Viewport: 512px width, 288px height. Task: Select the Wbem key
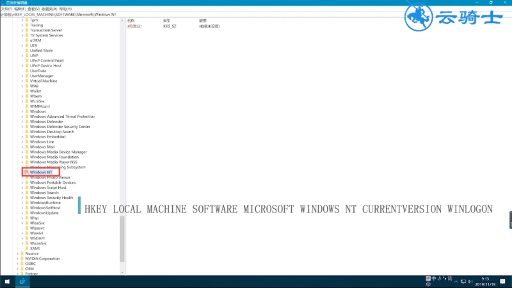[x=36, y=96]
